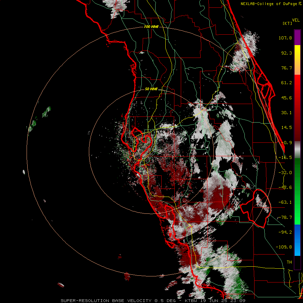
Task: Click the -78.7 velocity scale value
Action: click(285, 217)
